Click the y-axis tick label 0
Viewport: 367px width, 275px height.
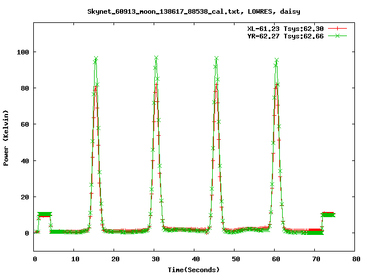[x=27, y=233]
